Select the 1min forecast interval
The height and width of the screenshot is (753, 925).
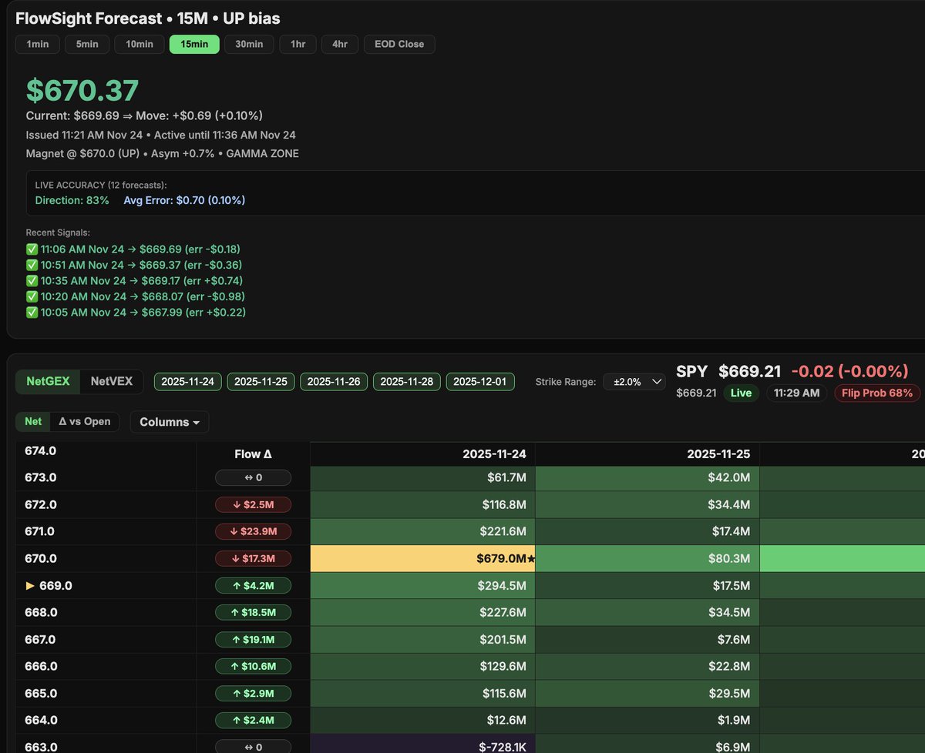(x=37, y=44)
